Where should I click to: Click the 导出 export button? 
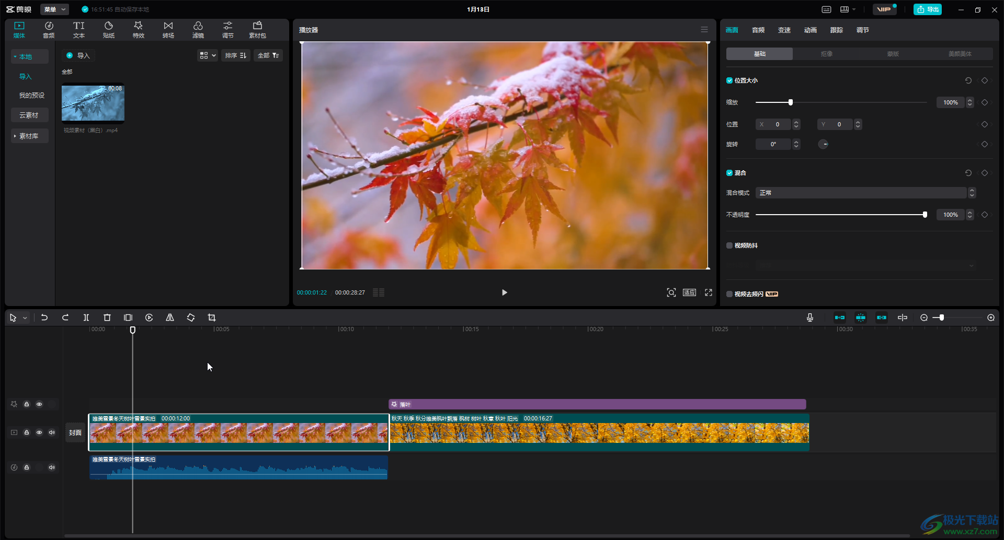[928, 9]
